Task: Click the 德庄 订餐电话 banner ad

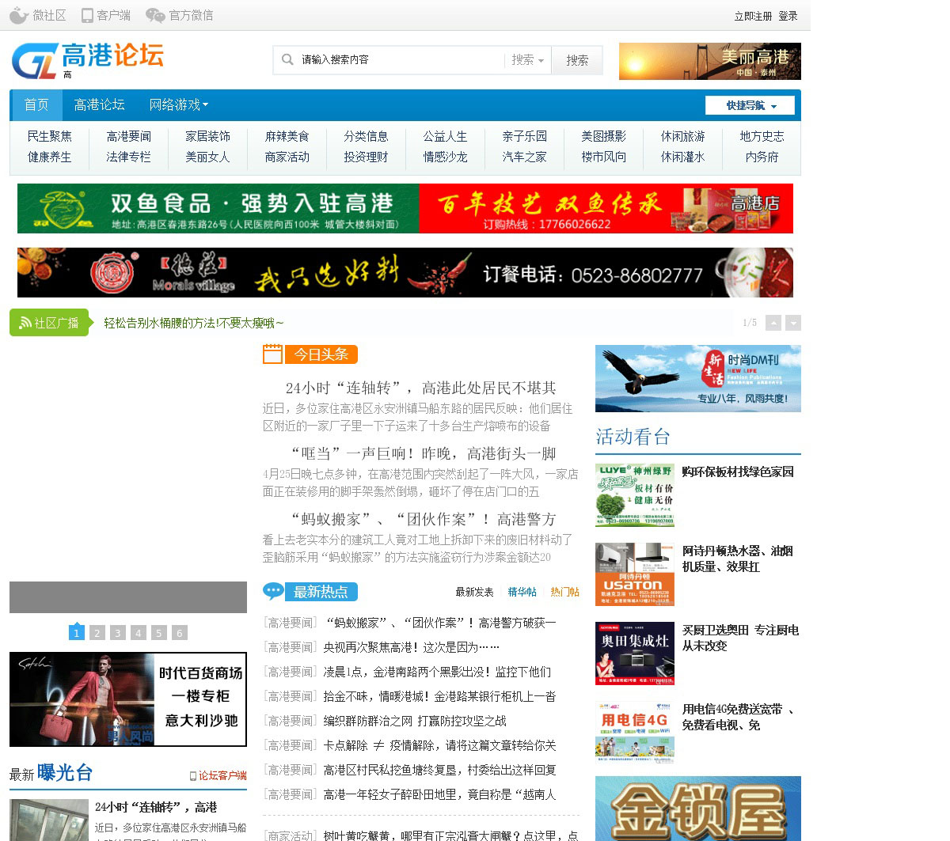Action: pyautogui.click(x=405, y=272)
